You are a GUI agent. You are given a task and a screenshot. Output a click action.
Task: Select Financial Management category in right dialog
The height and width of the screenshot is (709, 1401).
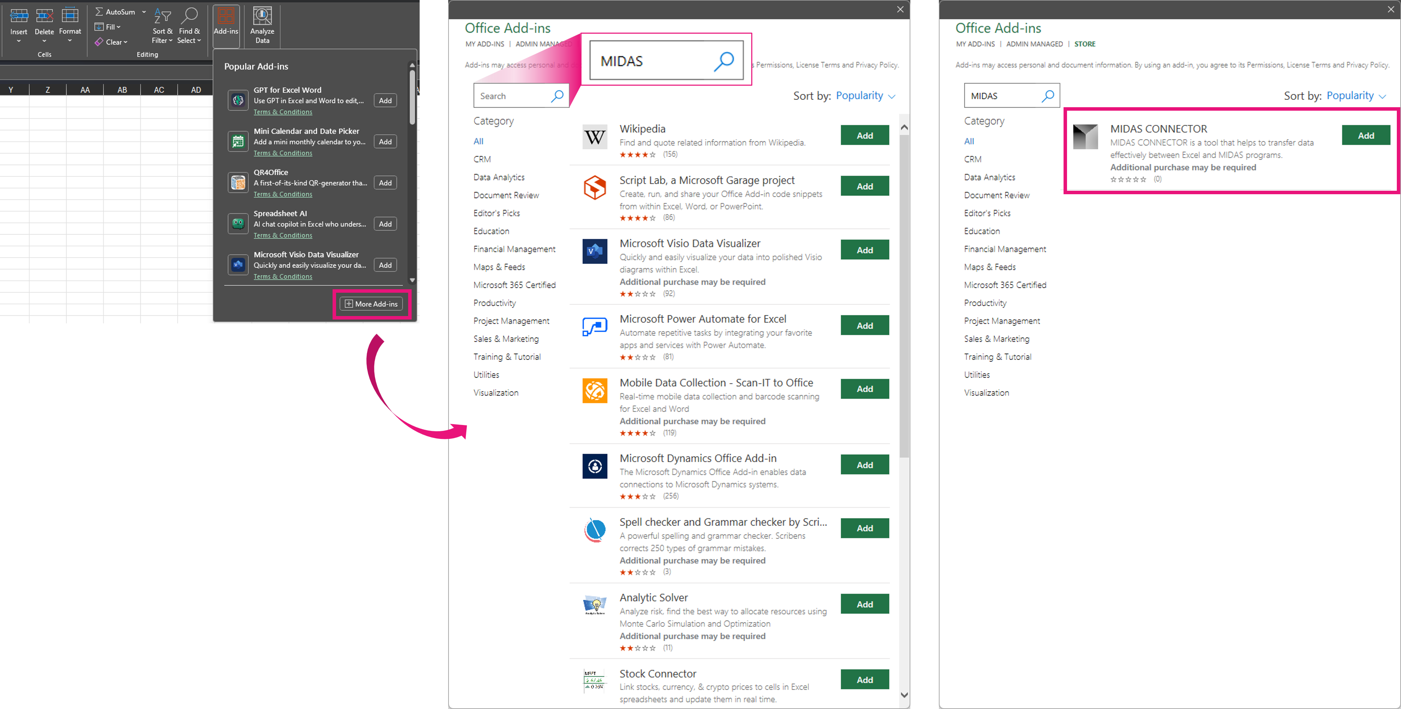1005,249
